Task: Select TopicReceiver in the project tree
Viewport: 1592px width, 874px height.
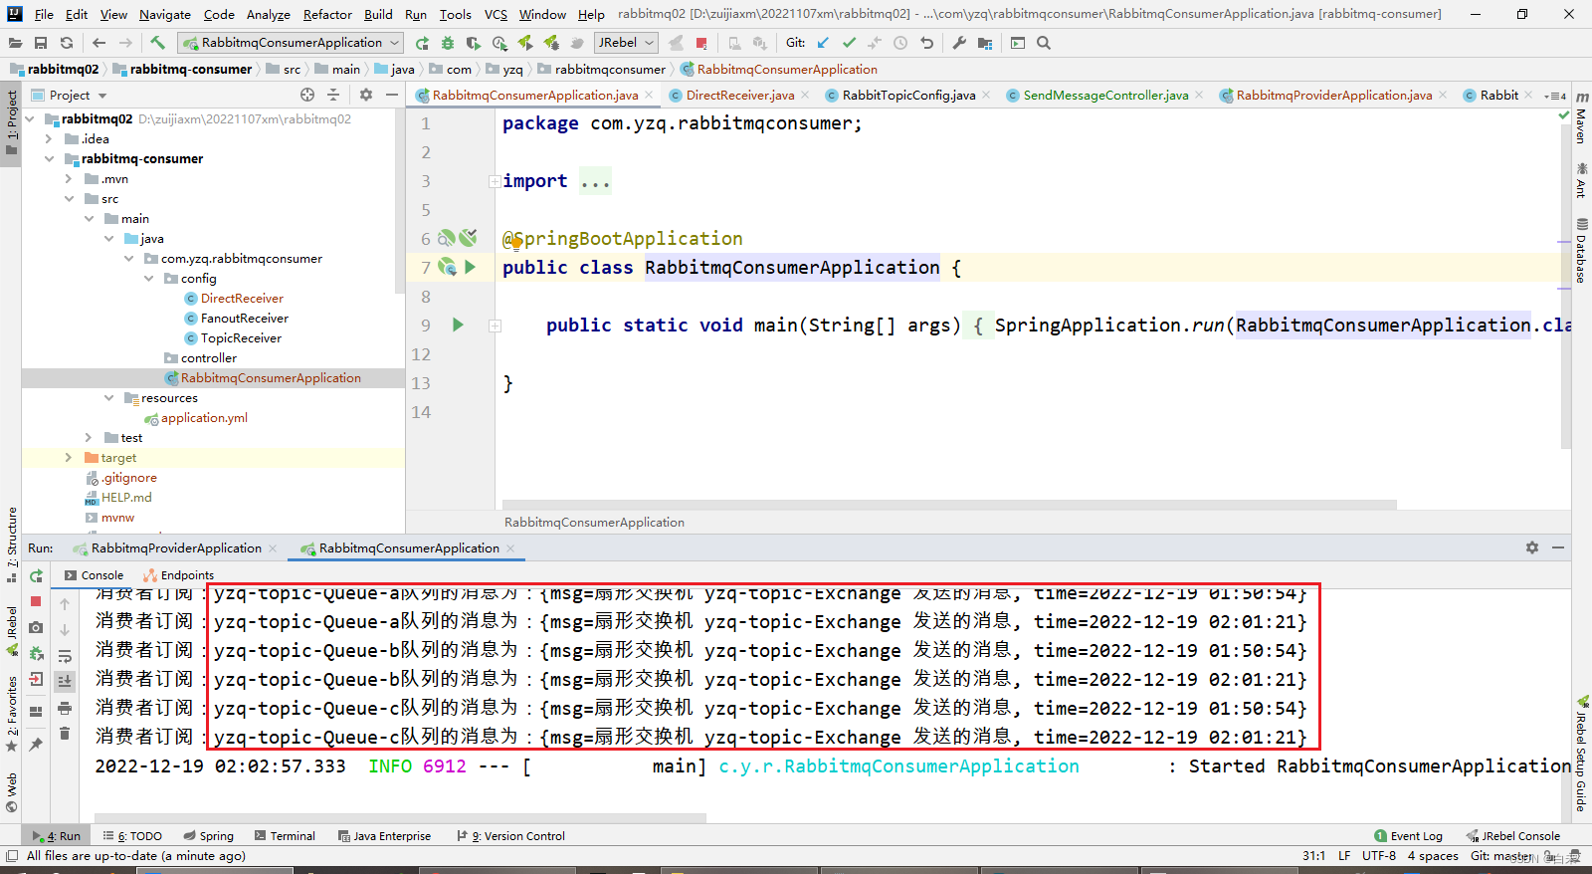Action: tap(241, 337)
